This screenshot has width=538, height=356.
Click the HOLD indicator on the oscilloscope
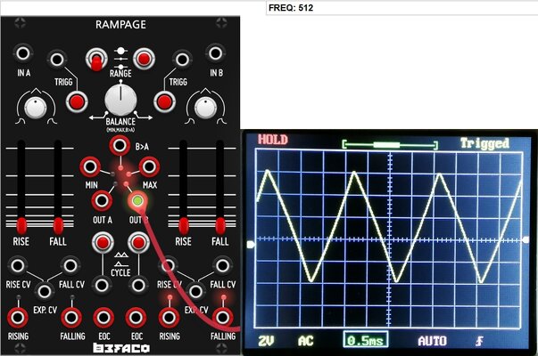(x=273, y=140)
